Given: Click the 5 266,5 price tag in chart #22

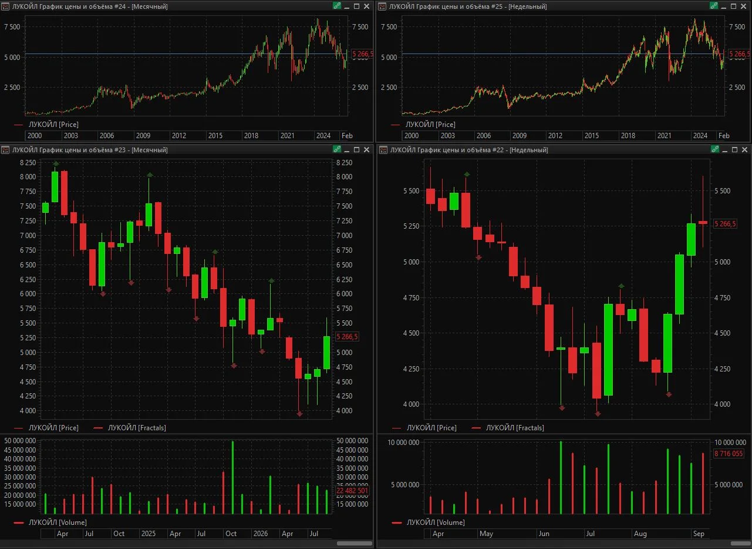Looking at the screenshot, I should (725, 224).
